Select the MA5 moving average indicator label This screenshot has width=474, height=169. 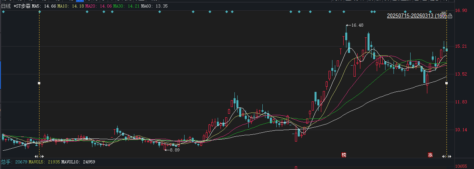point(43,6)
